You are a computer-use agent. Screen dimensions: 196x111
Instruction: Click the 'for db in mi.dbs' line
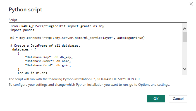point(32,73)
